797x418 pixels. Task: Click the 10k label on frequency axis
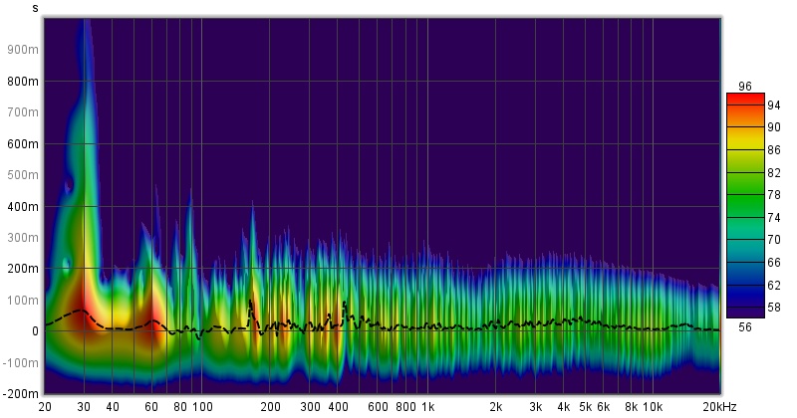[652, 407]
